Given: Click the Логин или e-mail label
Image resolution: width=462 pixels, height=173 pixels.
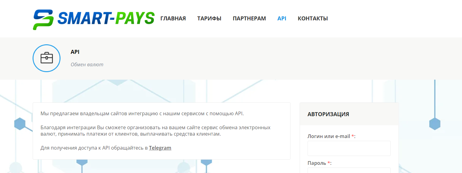Looking at the screenshot, I should (x=331, y=136).
